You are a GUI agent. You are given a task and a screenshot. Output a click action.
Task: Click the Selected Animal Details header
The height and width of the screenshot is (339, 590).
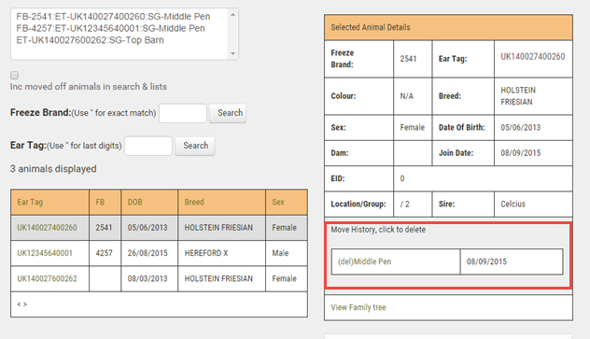371,27
